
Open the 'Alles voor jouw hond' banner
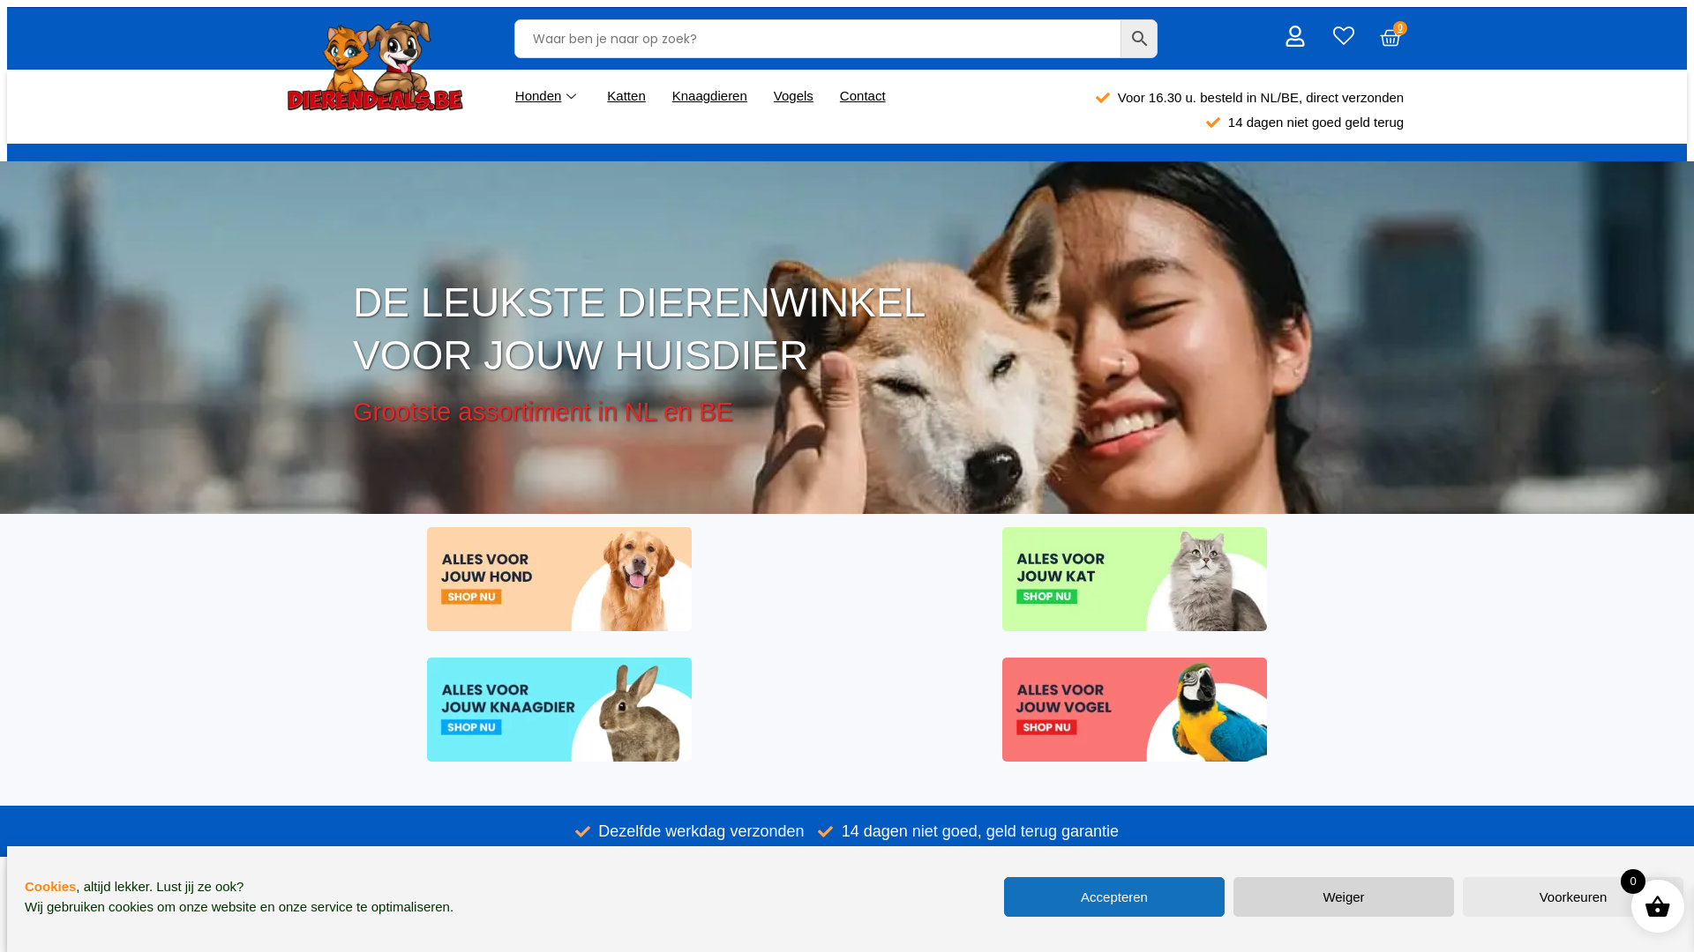click(559, 579)
